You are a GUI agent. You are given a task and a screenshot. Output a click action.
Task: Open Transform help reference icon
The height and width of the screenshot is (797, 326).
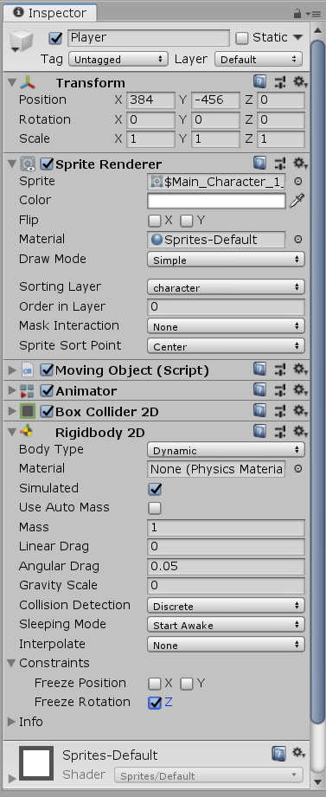click(x=259, y=82)
